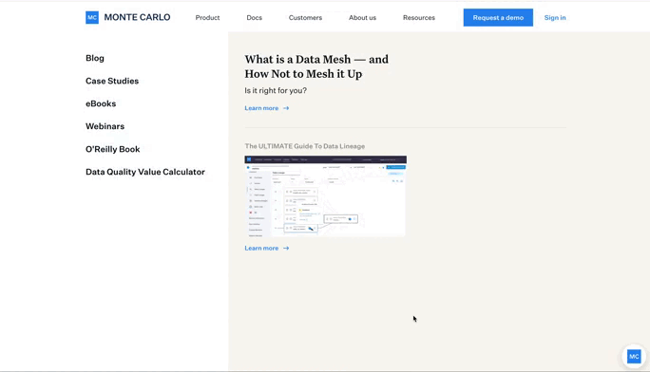Click the Data Mesh article headline
Image resolution: width=650 pixels, height=372 pixels.
316,66
